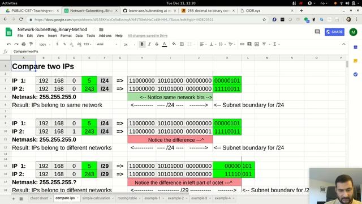Open the Format menu

click(66, 36)
